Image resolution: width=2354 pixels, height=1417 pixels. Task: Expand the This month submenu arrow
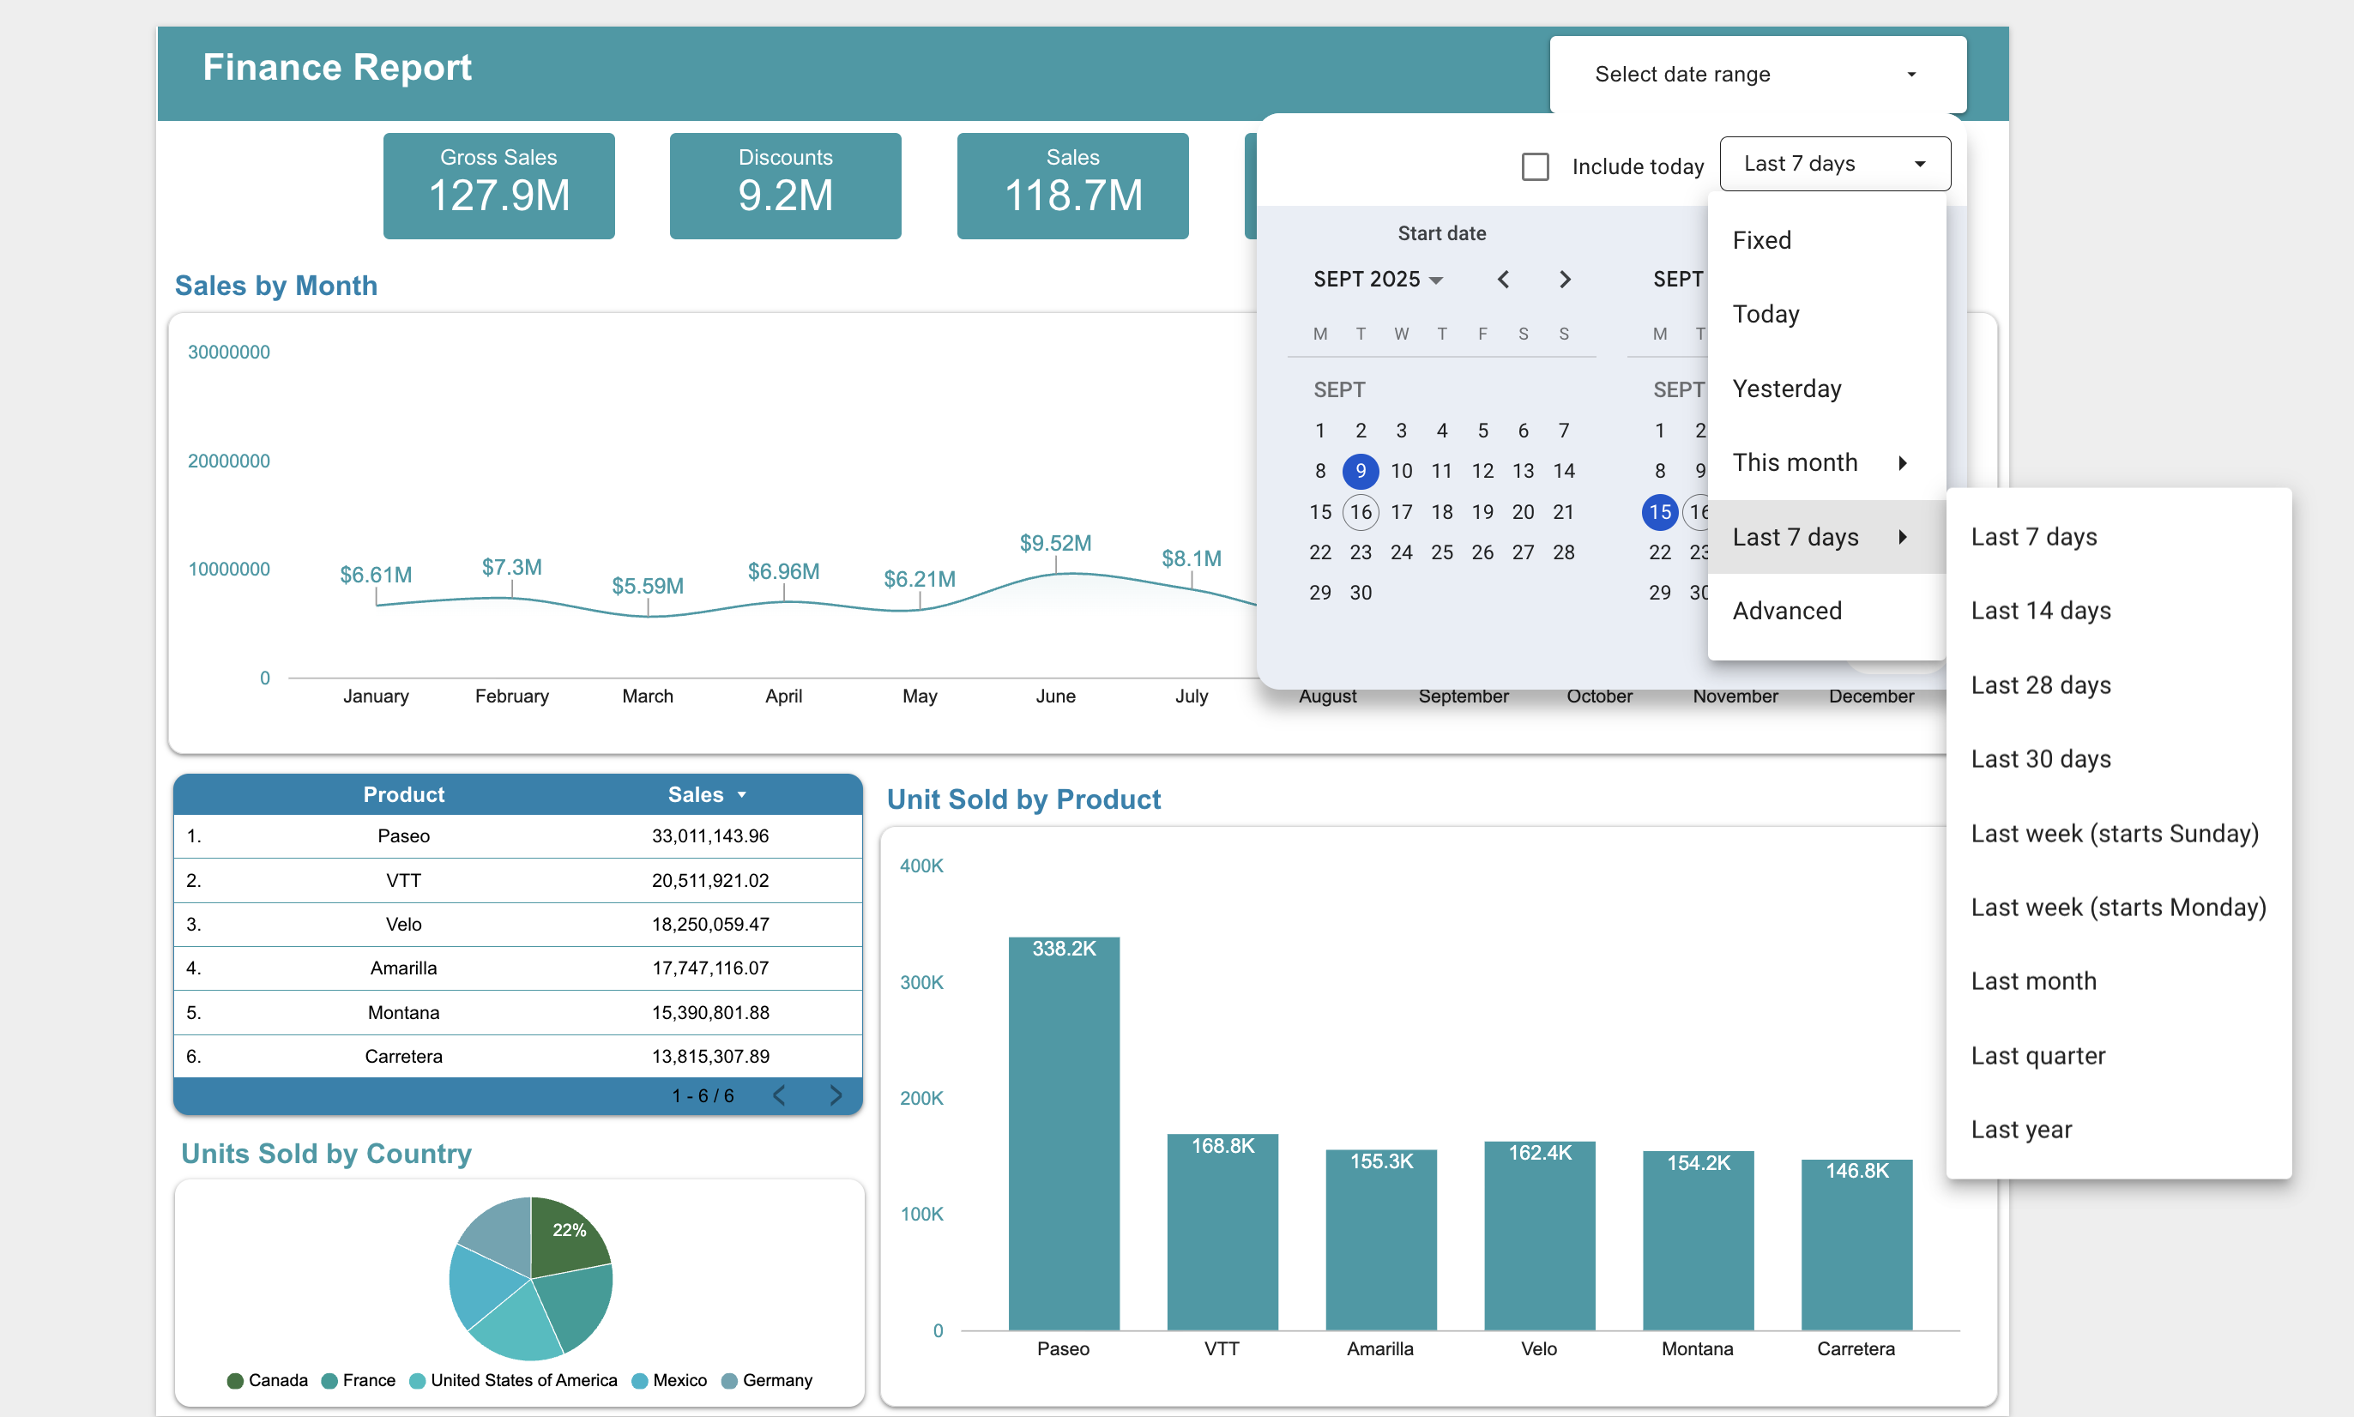(x=1904, y=462)
